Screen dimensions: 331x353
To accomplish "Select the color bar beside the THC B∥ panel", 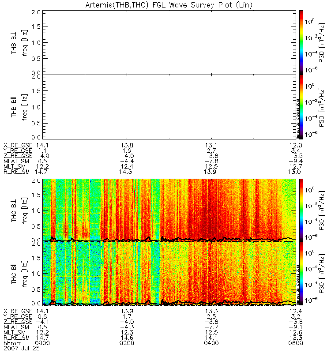I will point(301,274).
